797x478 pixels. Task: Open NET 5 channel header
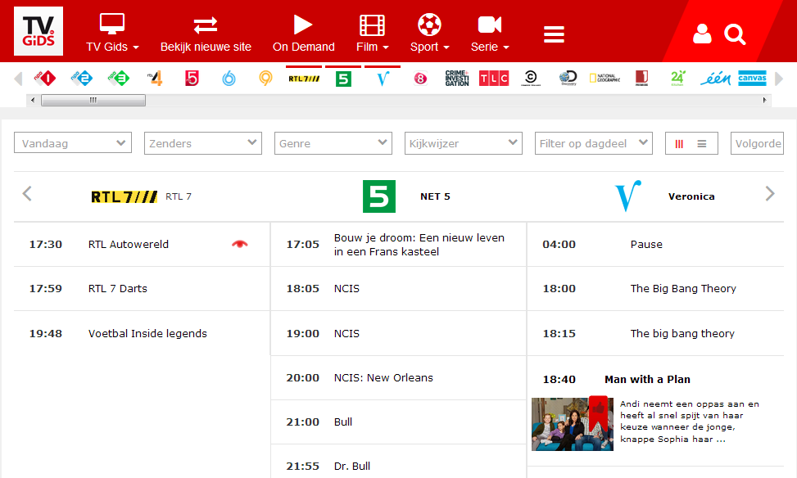[x=406, y=196]
